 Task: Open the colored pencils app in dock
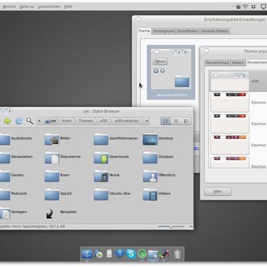tap(164, 254)
